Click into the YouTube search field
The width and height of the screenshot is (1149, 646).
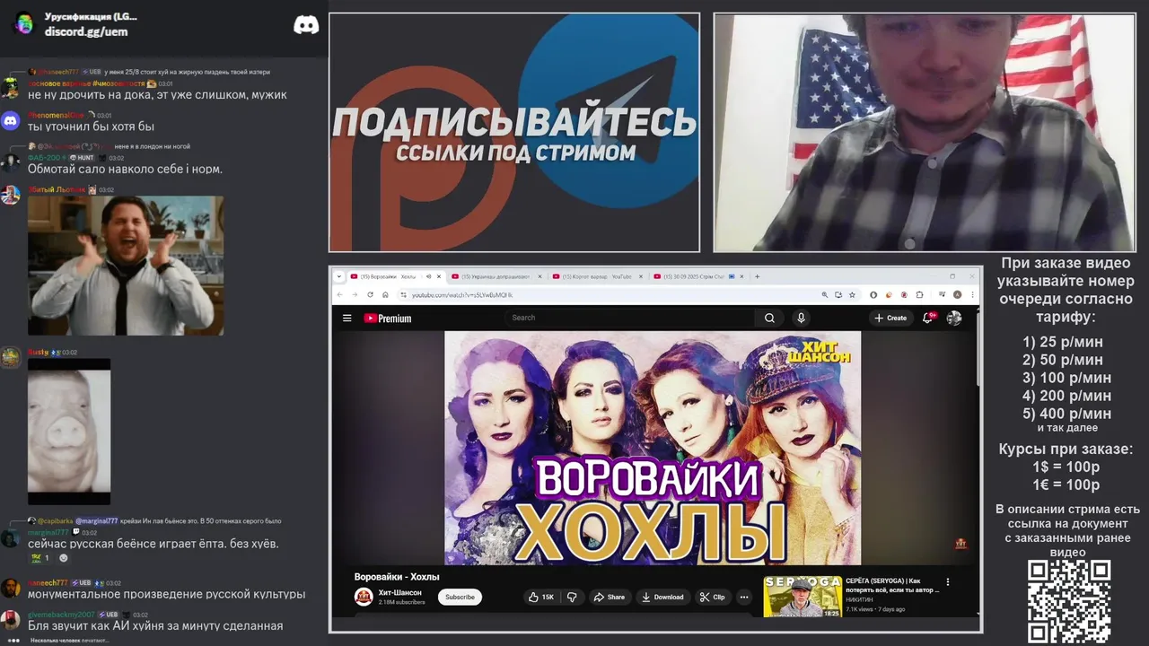point(631,318)
